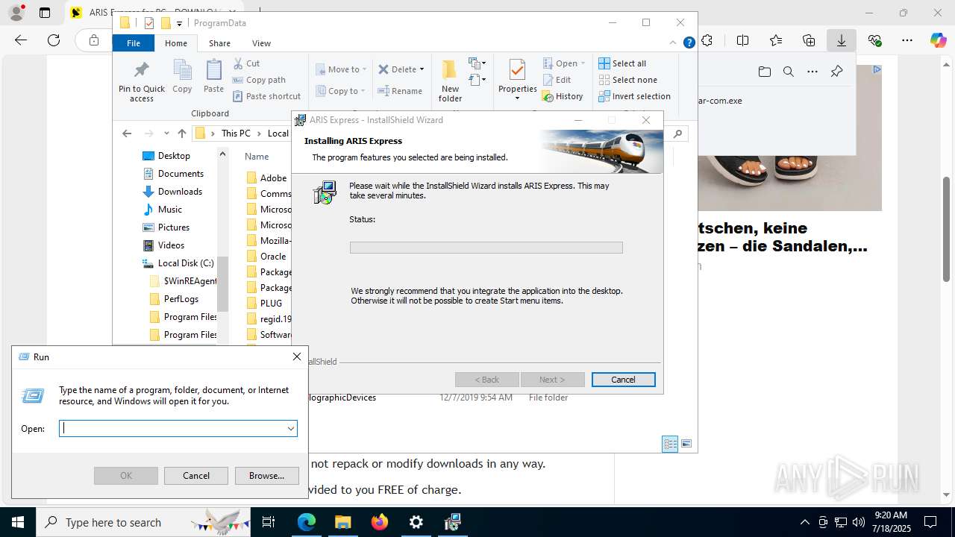Click Browse... in the Run dialog
This screenshot has width=955, height=537.
(266, 476)
